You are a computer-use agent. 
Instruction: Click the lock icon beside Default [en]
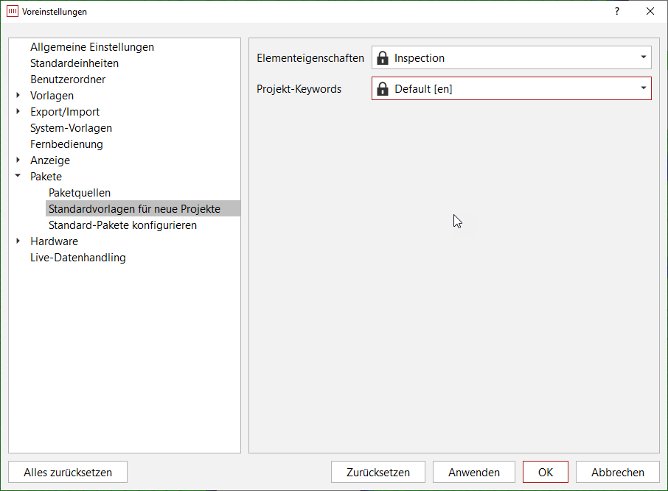coord(383,89)
